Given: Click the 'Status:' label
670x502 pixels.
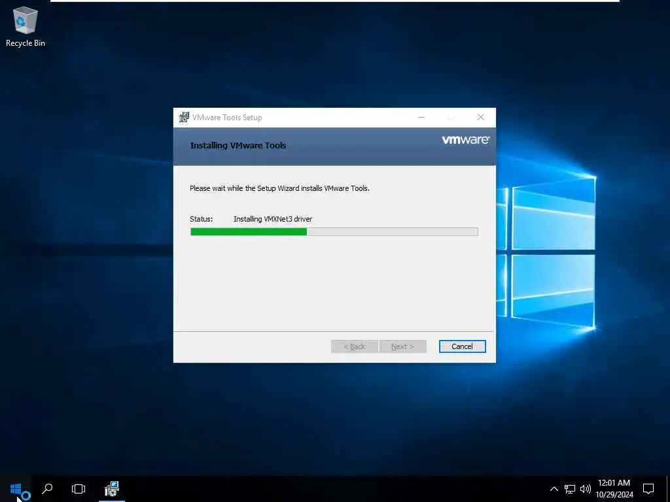Looking at the screenshot, I should point(202,219).
